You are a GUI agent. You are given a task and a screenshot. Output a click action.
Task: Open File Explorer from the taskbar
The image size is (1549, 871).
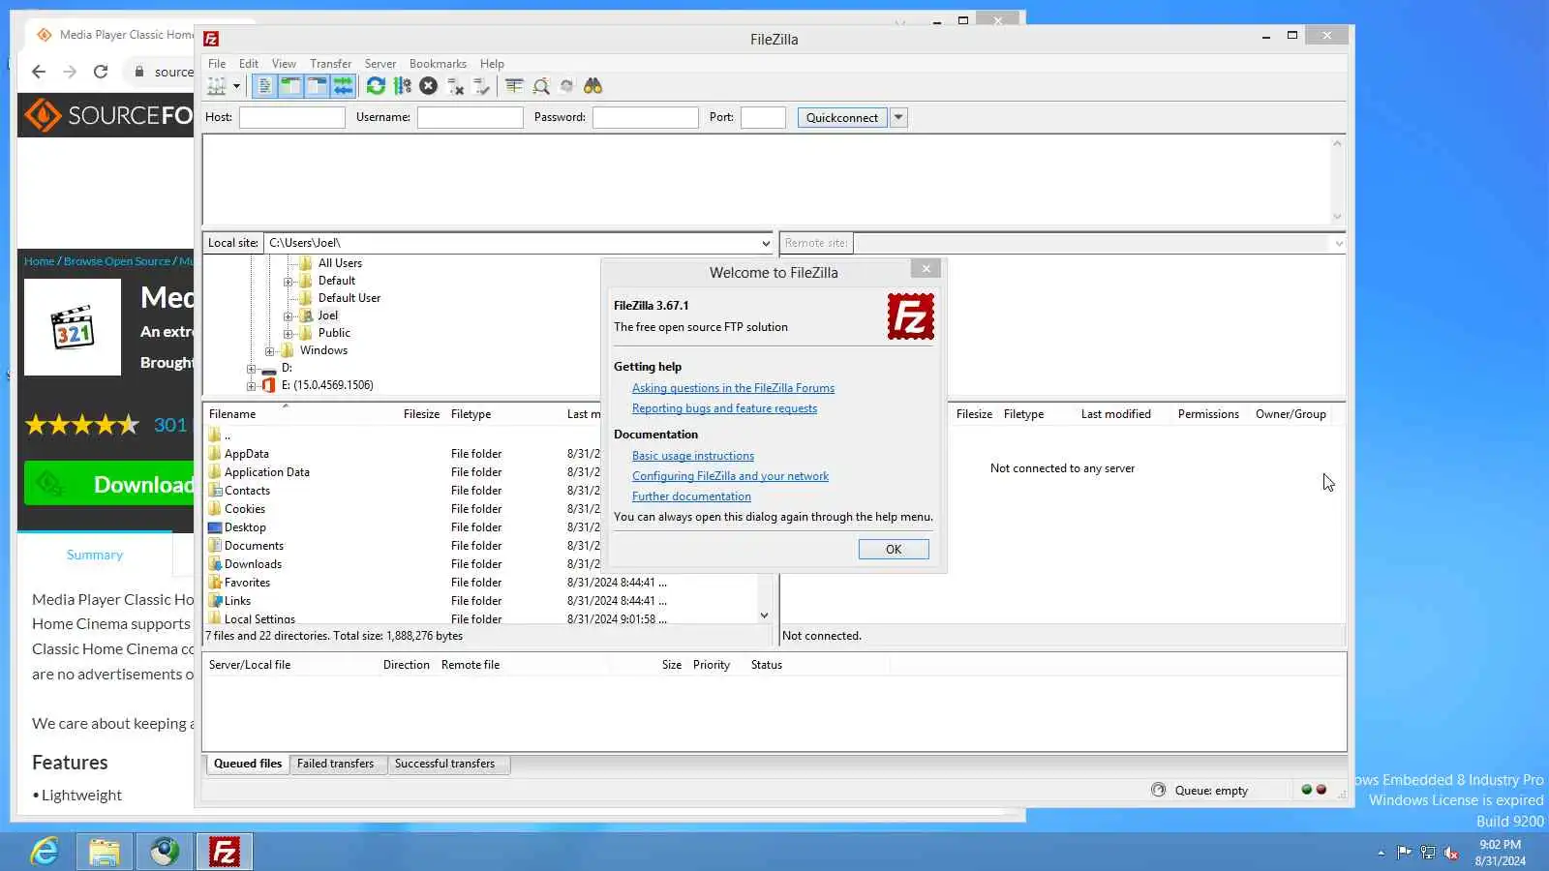[105, 852]
